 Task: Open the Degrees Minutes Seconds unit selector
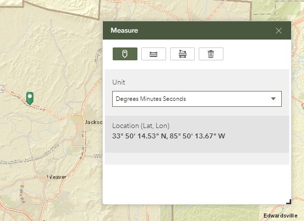point(197,99)
